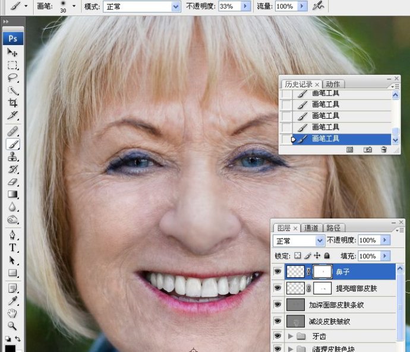
Task: Hide the 鼻子 layer
Action: coord(277,271)
